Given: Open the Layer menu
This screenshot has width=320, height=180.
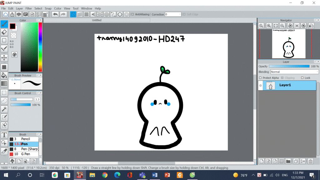Looking at the screenshot, I should (x=19, y=8).
